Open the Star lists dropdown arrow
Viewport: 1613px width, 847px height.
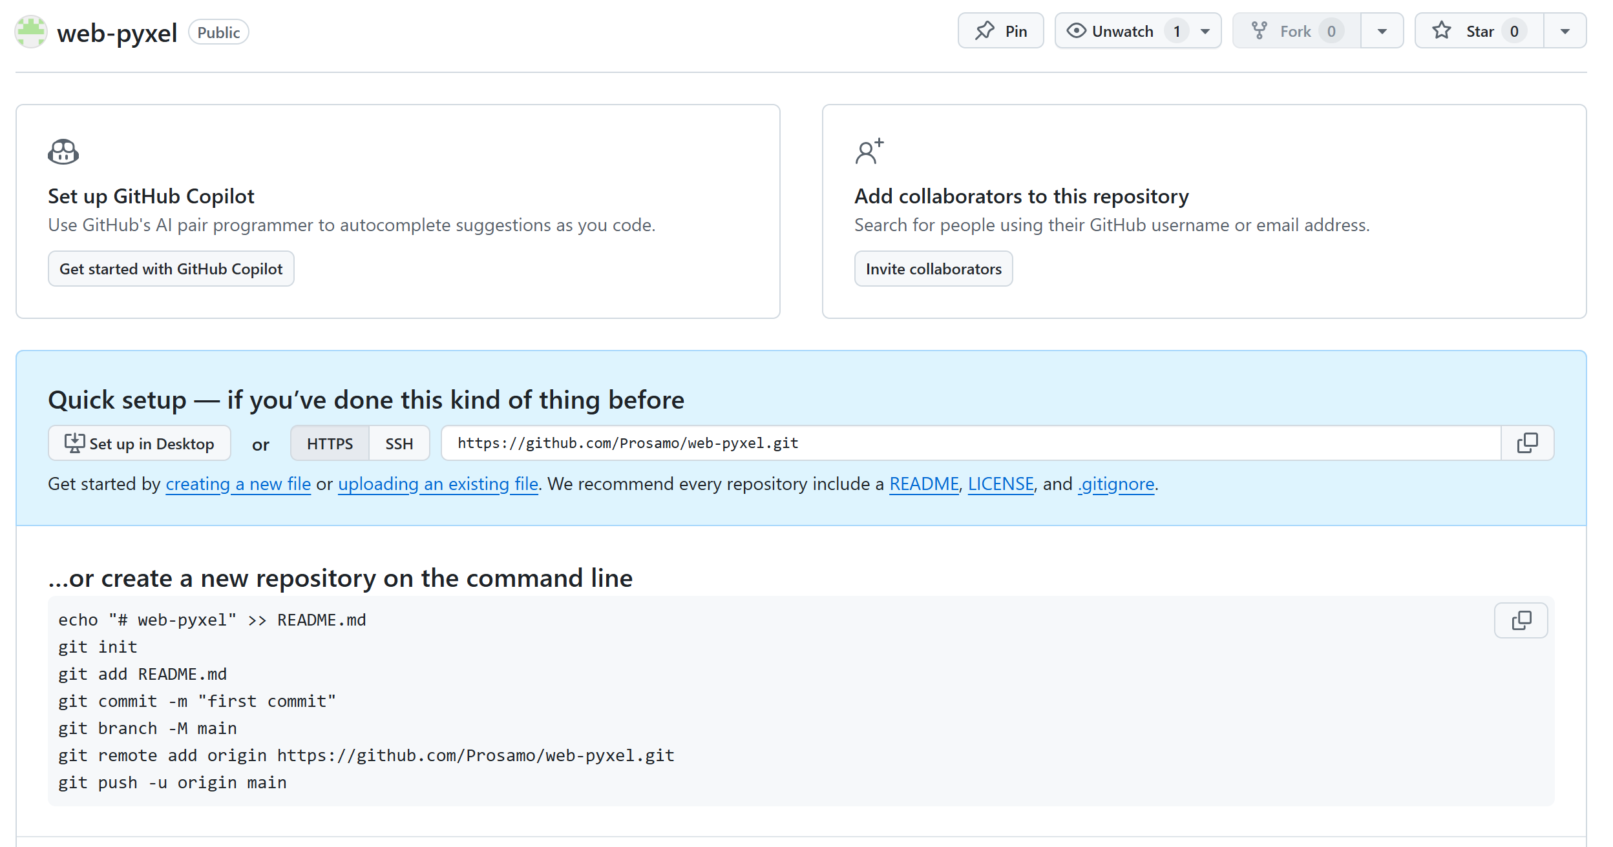pyautogui.click(x=1565, y=31)
